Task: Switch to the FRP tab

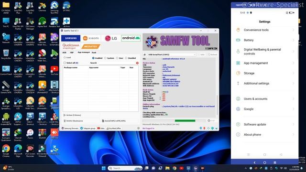Action: (x=72, y=53)
